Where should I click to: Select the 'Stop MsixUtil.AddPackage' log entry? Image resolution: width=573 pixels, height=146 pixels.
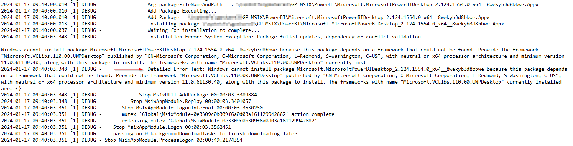[x=198, y=95]
